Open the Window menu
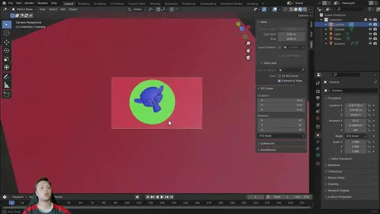This screenshot has height=214, width=380. point(42,3)
